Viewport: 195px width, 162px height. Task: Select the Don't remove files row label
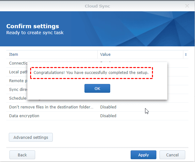(x=51, y=107)
